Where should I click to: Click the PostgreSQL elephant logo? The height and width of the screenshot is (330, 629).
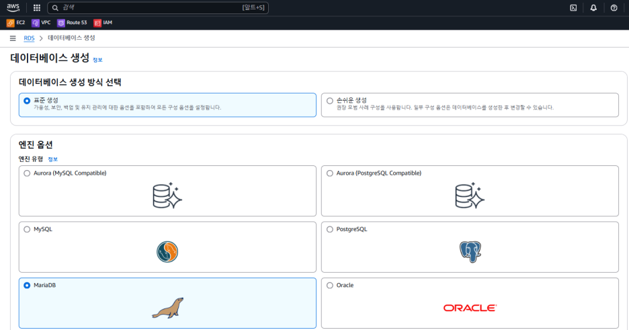pos(470,252)
